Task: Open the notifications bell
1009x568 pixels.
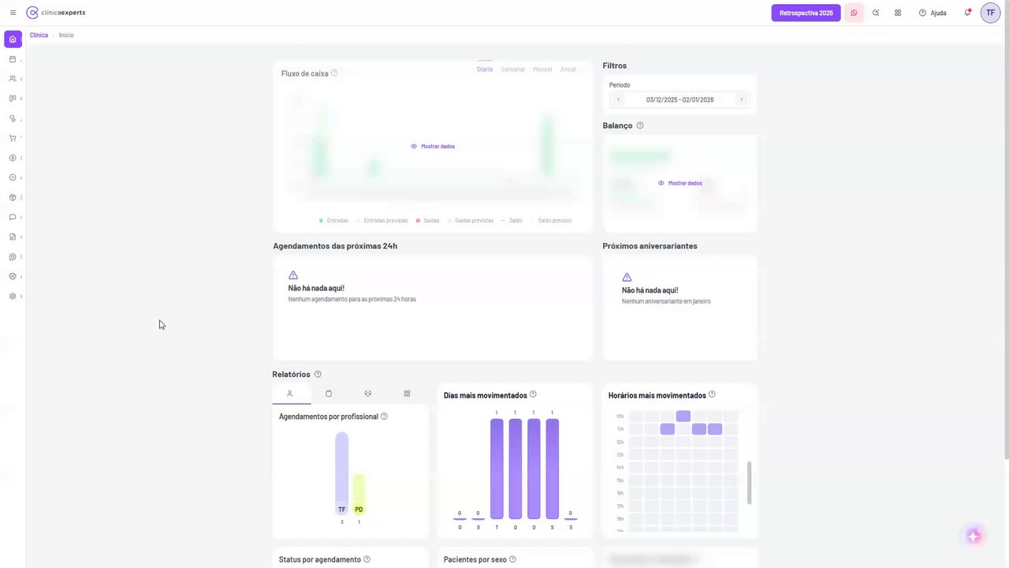Action: (x=967, y=13)
